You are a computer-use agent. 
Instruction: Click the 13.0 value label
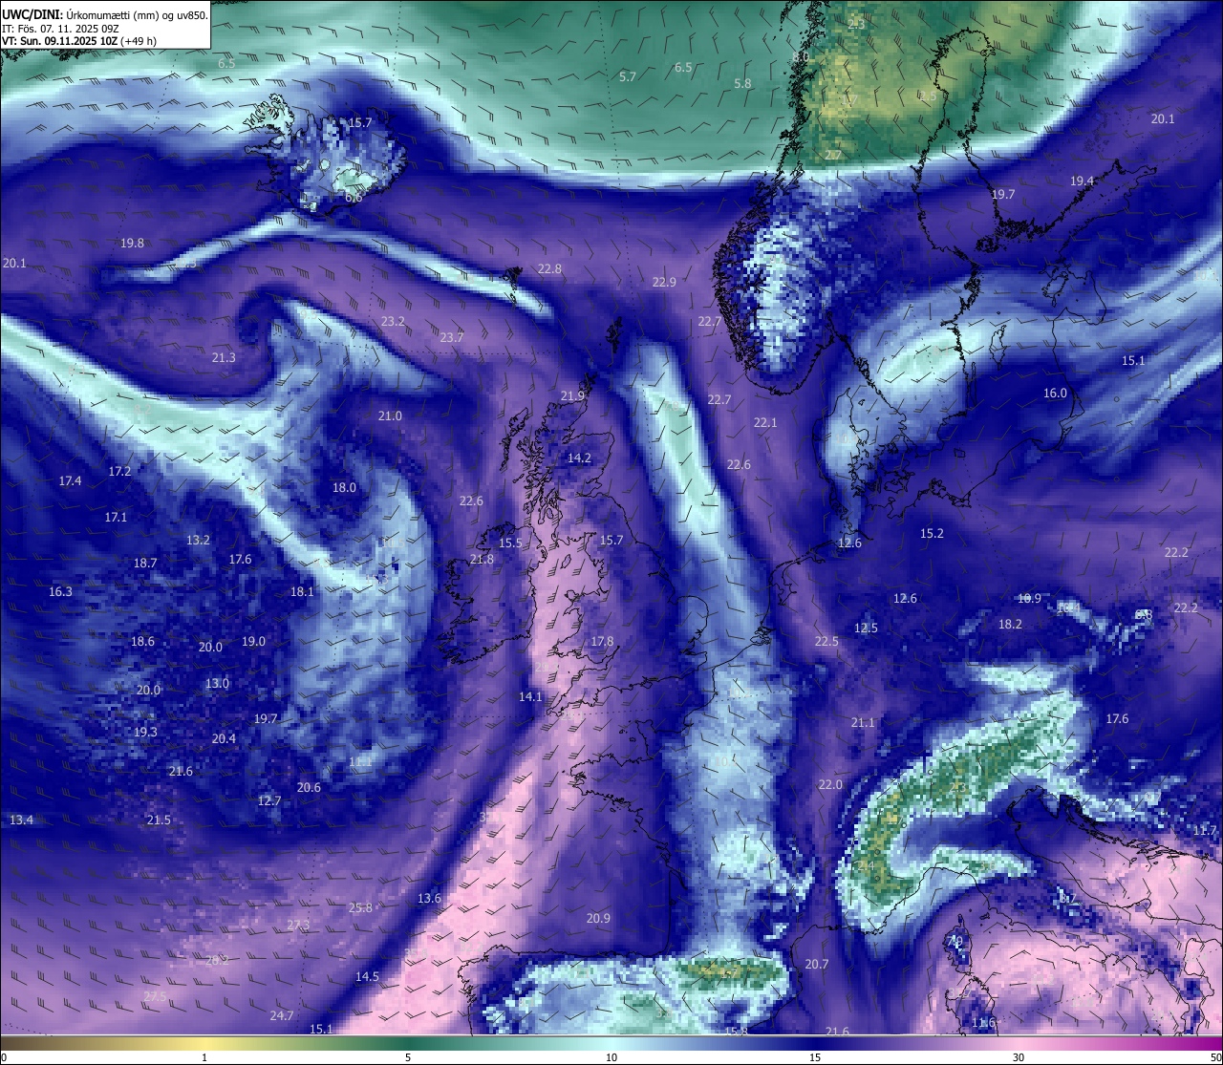[x=217, y=684]
